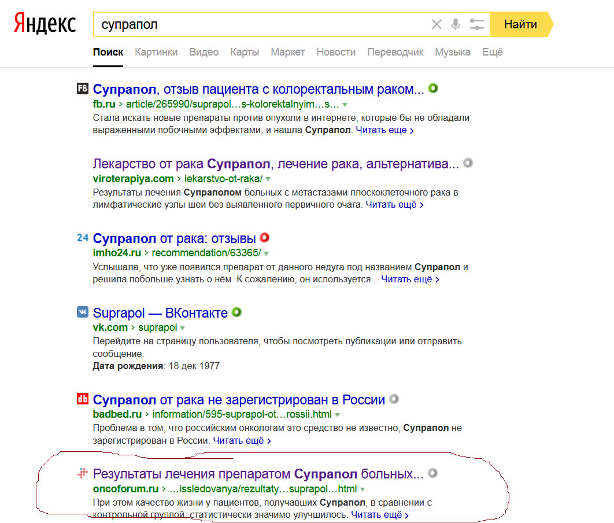Click the 24 favicon of imho24 result
The width and height of the screenshot is (614, 523).
point(82,237)
